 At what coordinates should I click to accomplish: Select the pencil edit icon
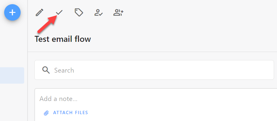coord(39,13)
